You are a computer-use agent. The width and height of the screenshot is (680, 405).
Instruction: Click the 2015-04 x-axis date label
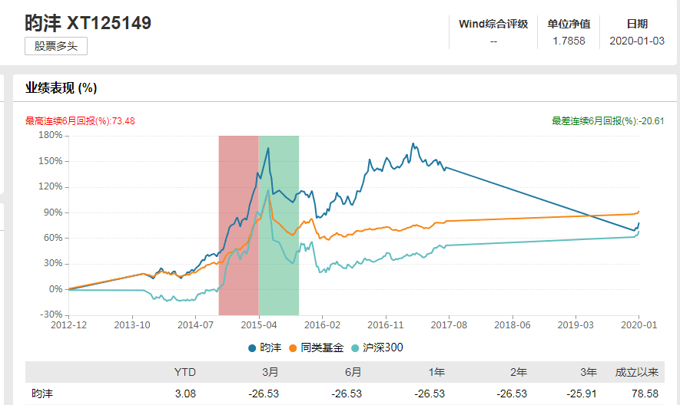pos(259,326)
